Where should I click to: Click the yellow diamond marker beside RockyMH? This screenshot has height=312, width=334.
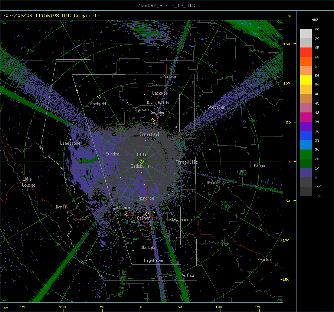99,97
